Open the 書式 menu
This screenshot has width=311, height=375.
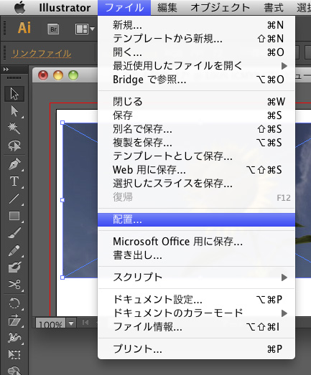[274, 8]
